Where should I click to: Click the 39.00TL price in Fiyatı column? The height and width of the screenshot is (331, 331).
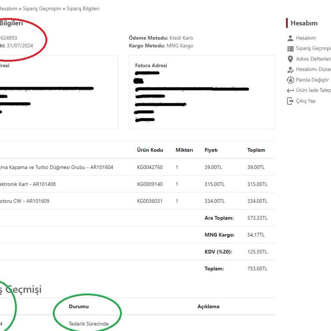point(213,167)
